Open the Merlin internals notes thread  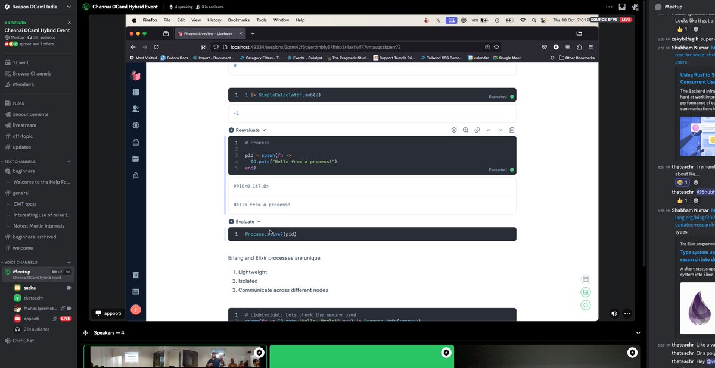click(x=39, y=226)
